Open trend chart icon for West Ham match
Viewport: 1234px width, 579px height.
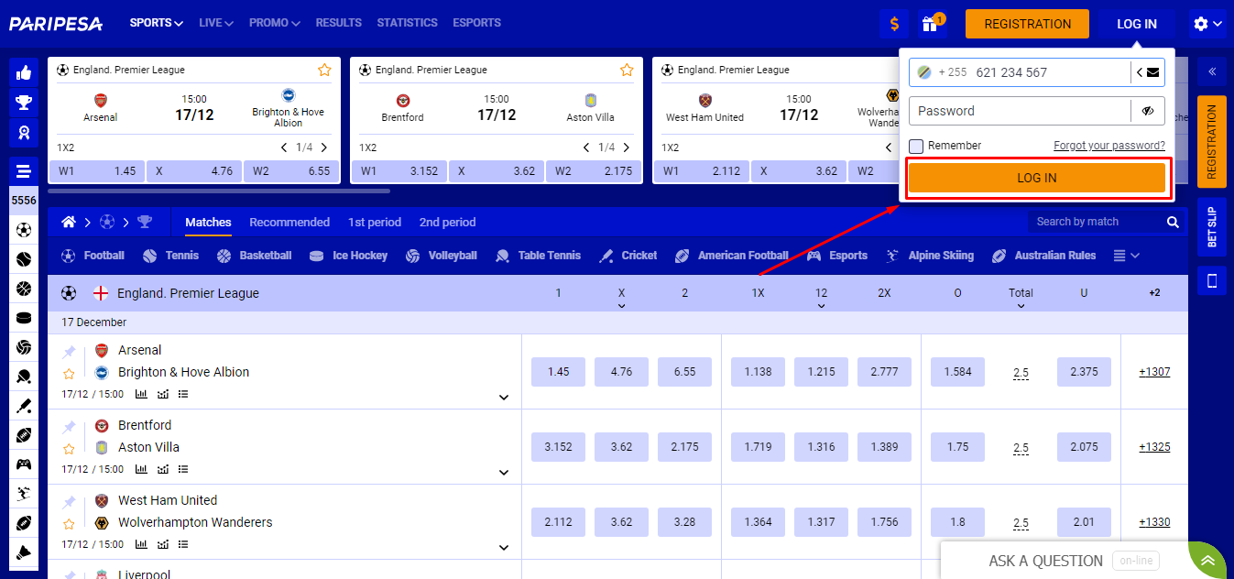(162, 544)
